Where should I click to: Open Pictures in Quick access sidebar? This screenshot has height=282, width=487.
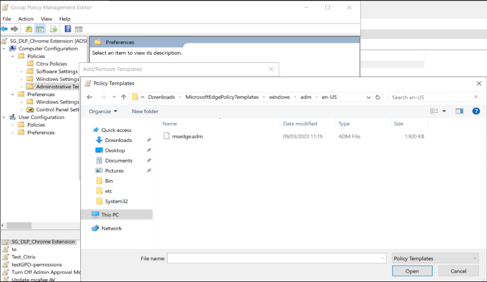pyautogui.click(x=114, y=171)
